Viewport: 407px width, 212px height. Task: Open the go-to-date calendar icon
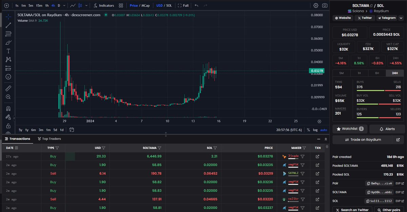[x=72, y=130]
